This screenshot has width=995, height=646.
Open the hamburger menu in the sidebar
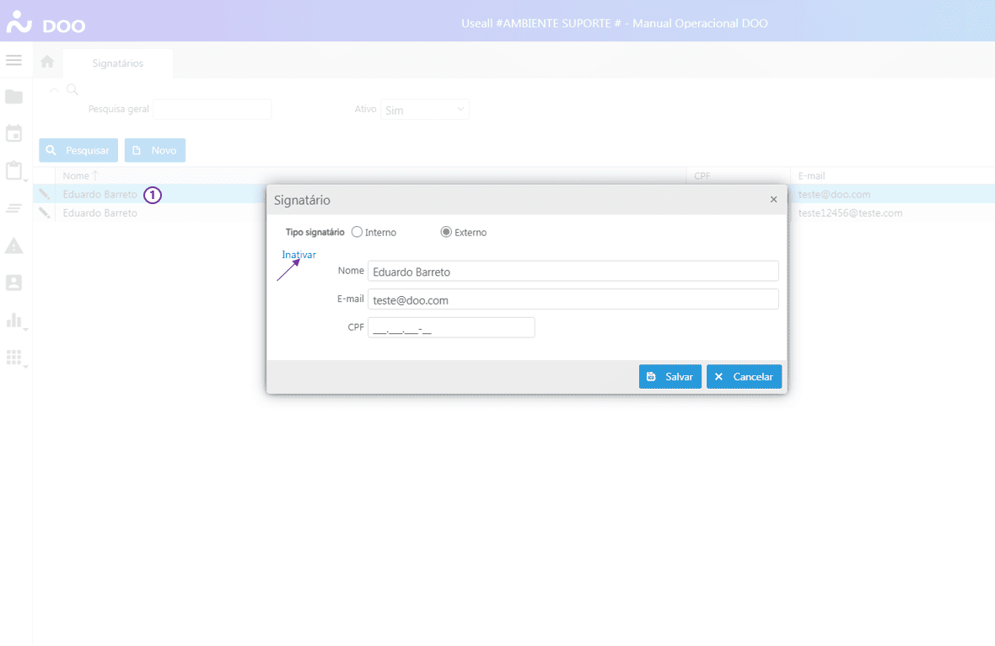pyautogui.click(x=13, y=61)
